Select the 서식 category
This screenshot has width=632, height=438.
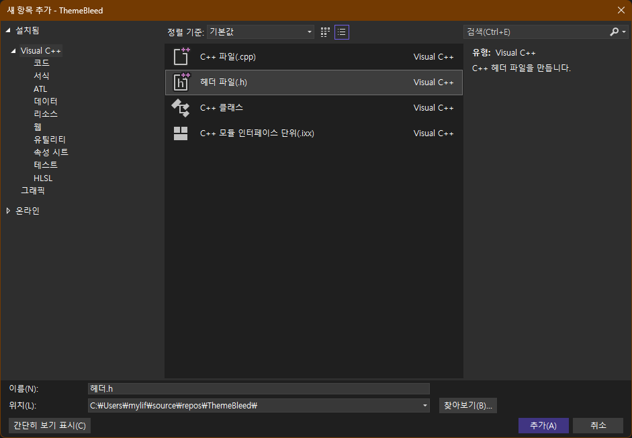click(42, 76)
